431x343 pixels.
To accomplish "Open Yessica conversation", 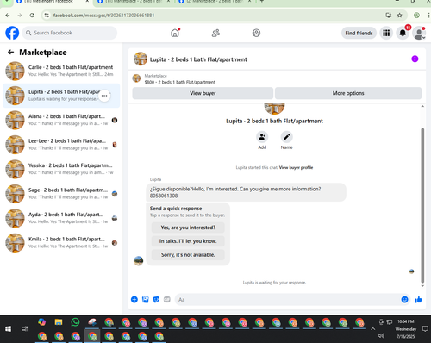I will pos(61,169).
